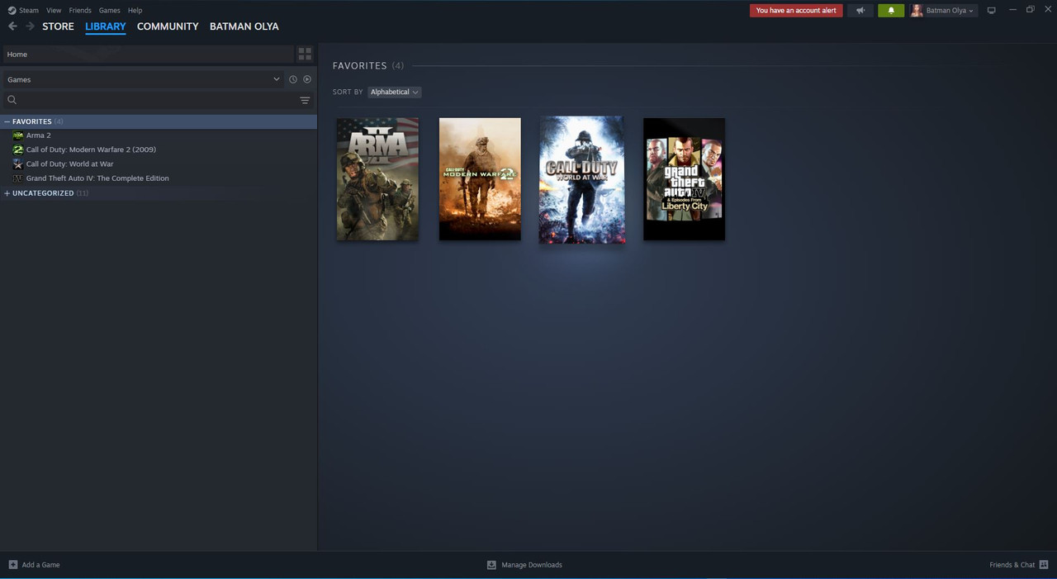Open the Games menu
This screenshot has width=1057, height=579.
[109, 11]
